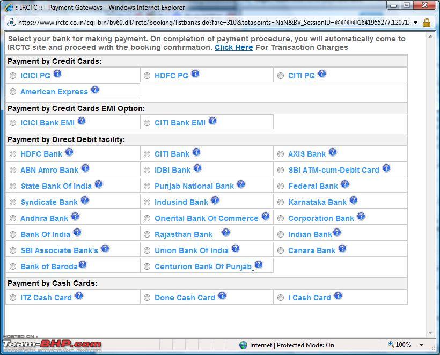440x355 pixels.
Task: Click the scrollbar down arrow
Action: [x=430, y=333]
